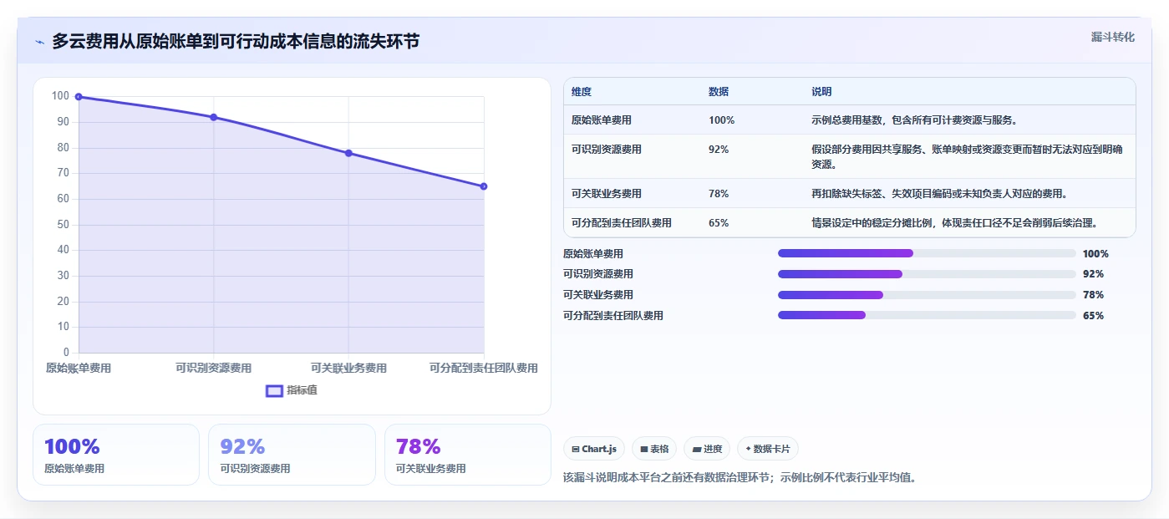Click the 92% value in the table

click(x=719, y=150)
